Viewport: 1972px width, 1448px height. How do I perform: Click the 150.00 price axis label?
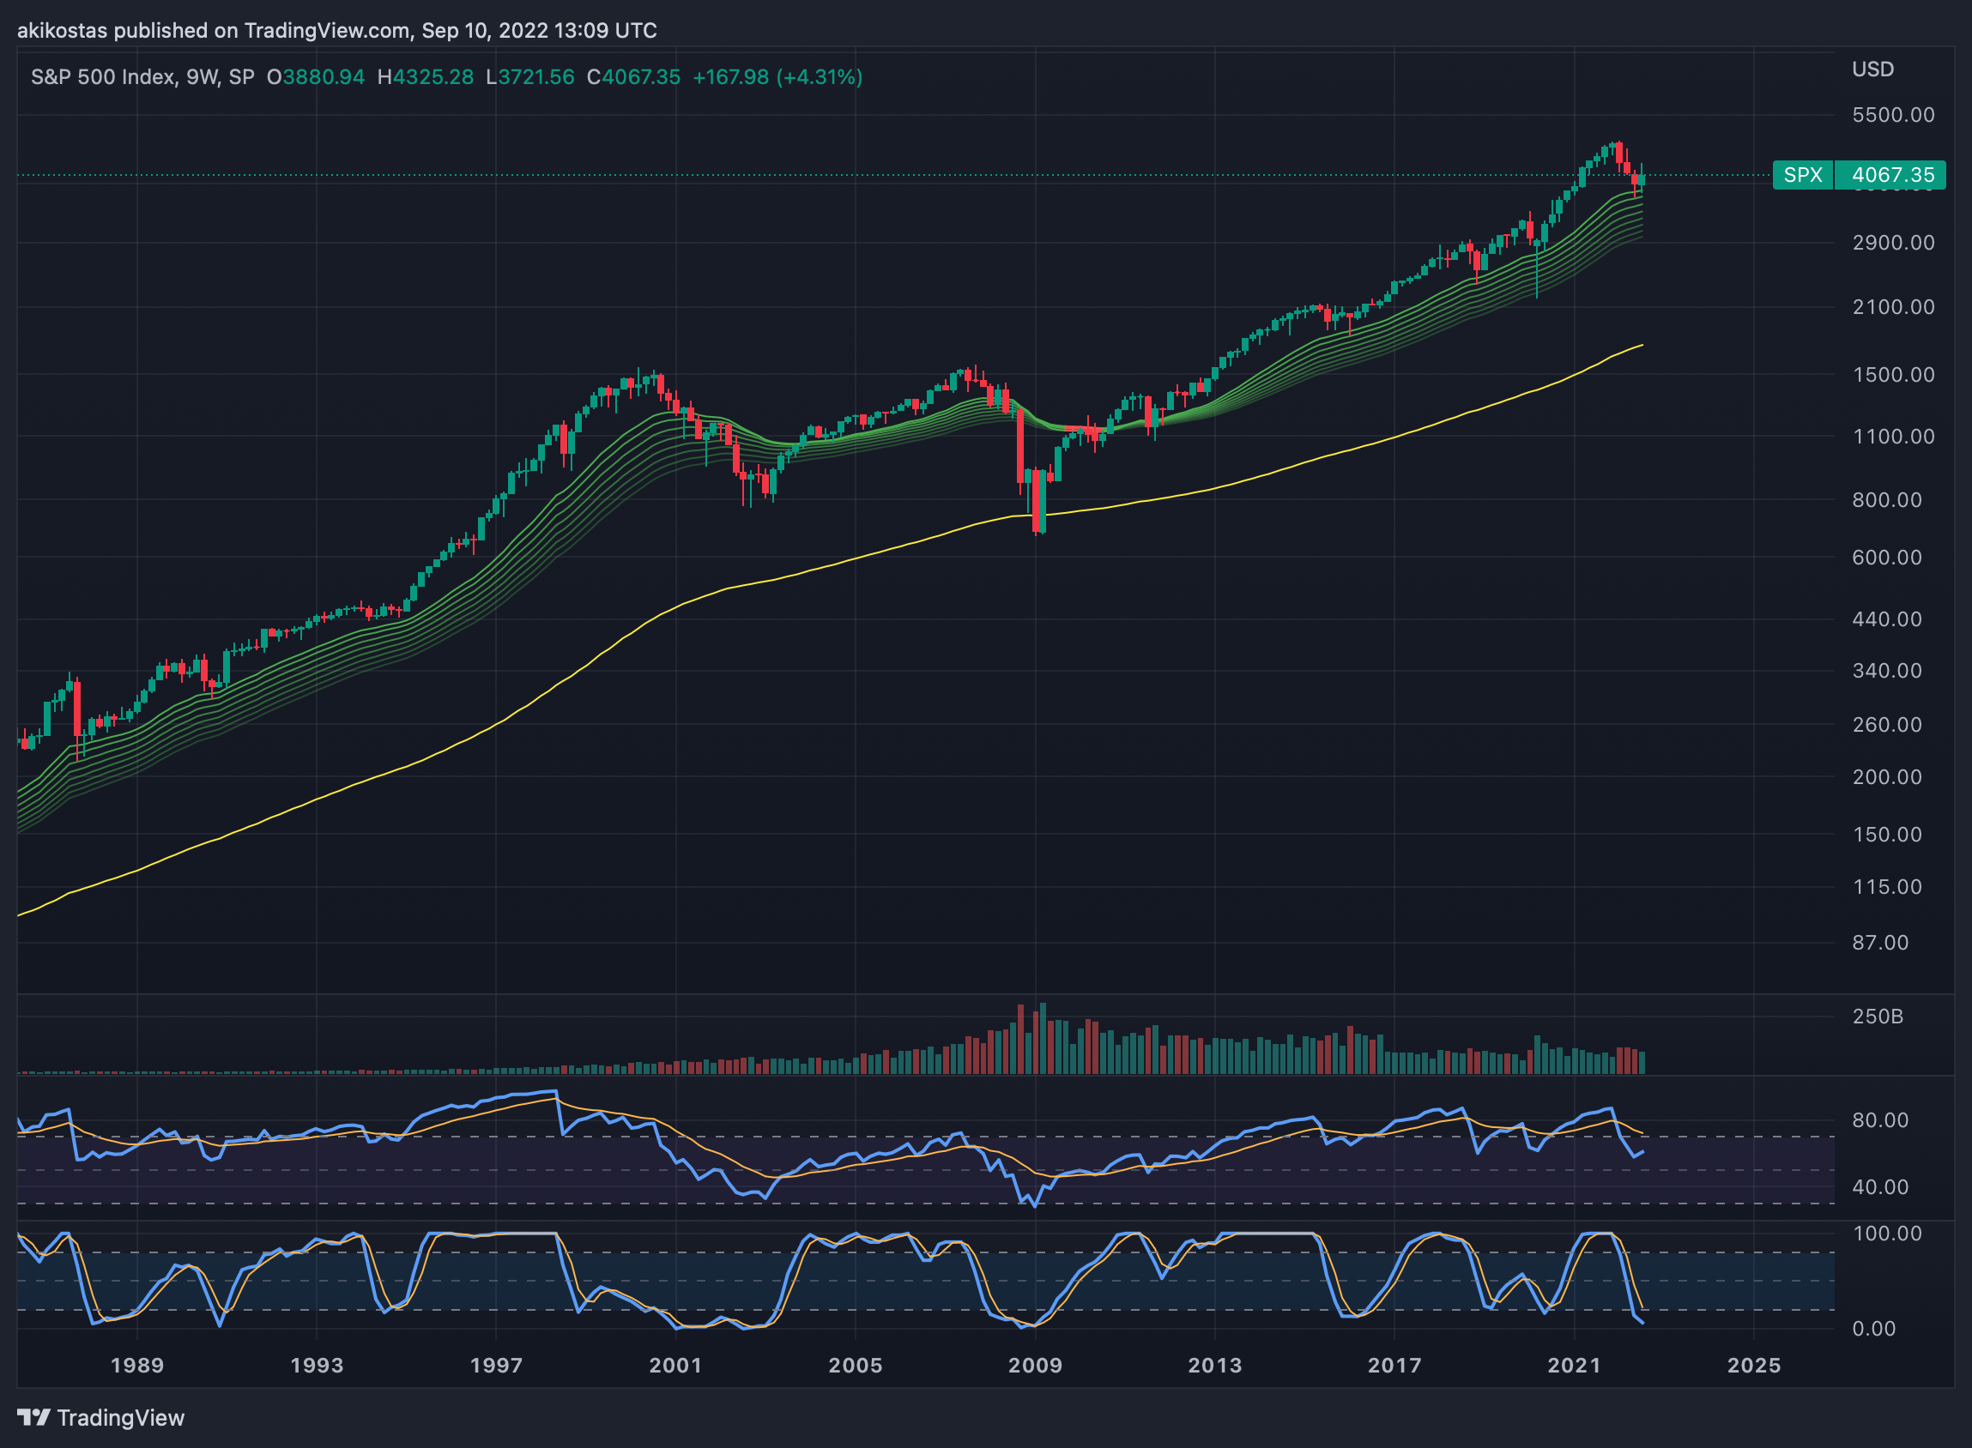pos(1887,835)
